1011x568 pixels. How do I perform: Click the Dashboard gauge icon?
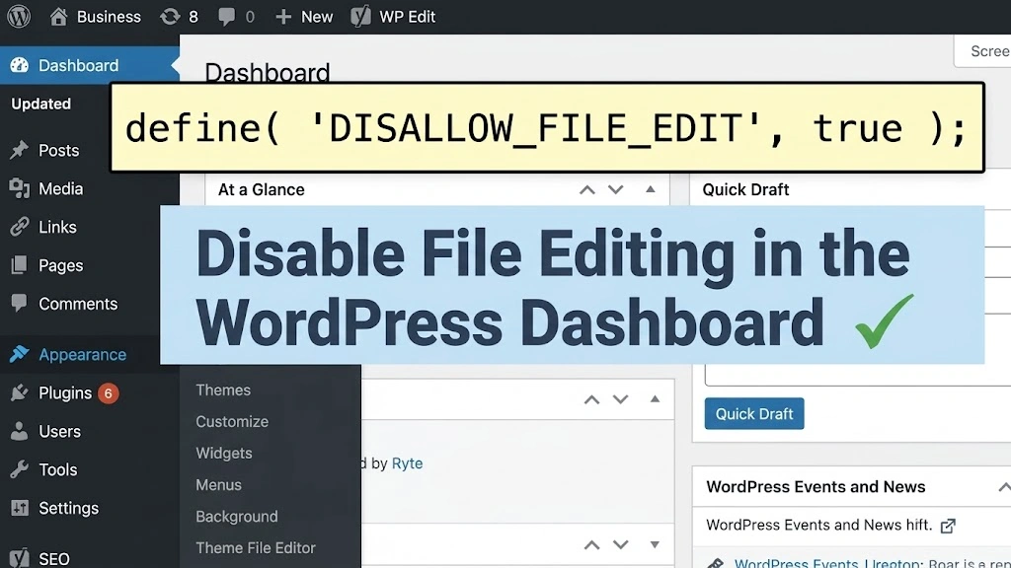pos(20,65)
